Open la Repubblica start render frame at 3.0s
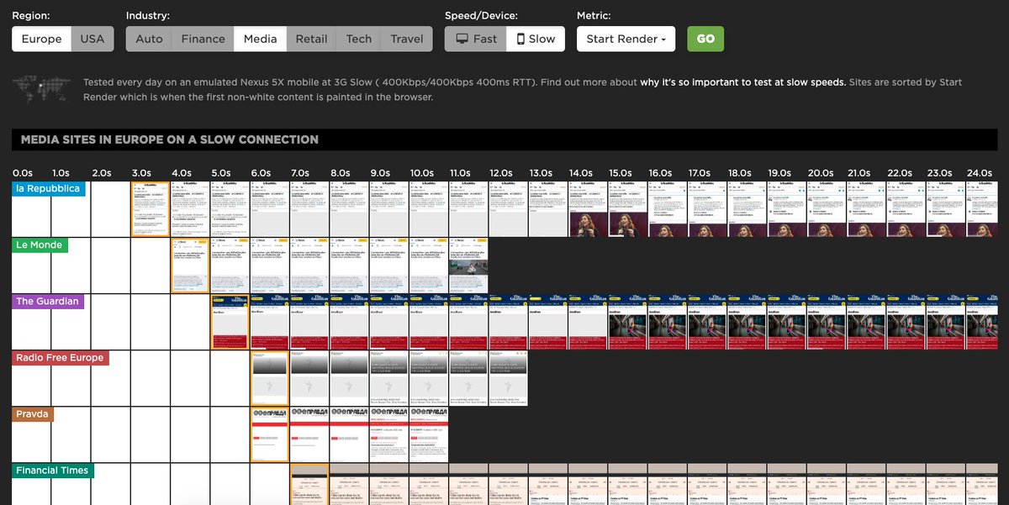The height and width of the screenshot is (505, 1009). (x=151, y=209)
